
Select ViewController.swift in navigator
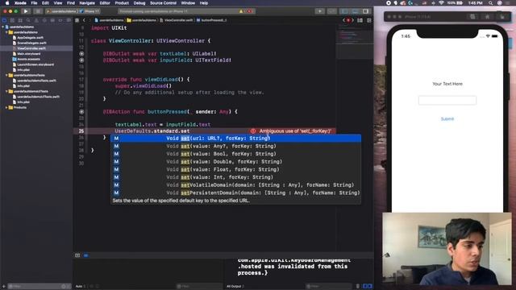pos(31,48)
